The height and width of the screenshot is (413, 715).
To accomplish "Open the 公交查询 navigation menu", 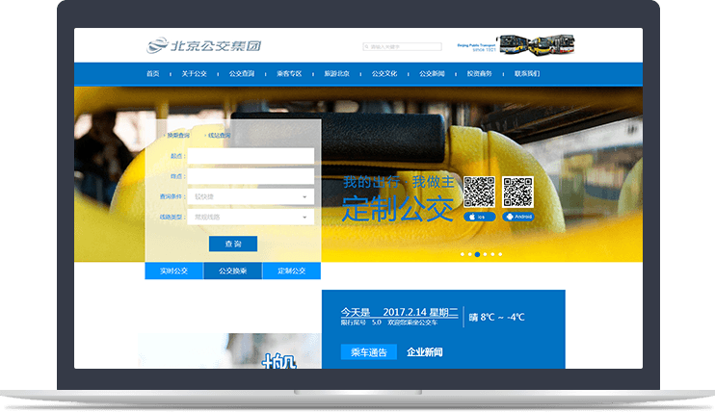I will (241, 73).
